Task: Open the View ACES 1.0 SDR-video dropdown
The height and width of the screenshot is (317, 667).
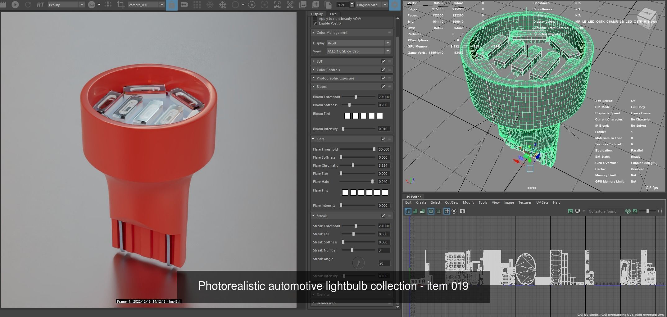Action: [358, 51]
